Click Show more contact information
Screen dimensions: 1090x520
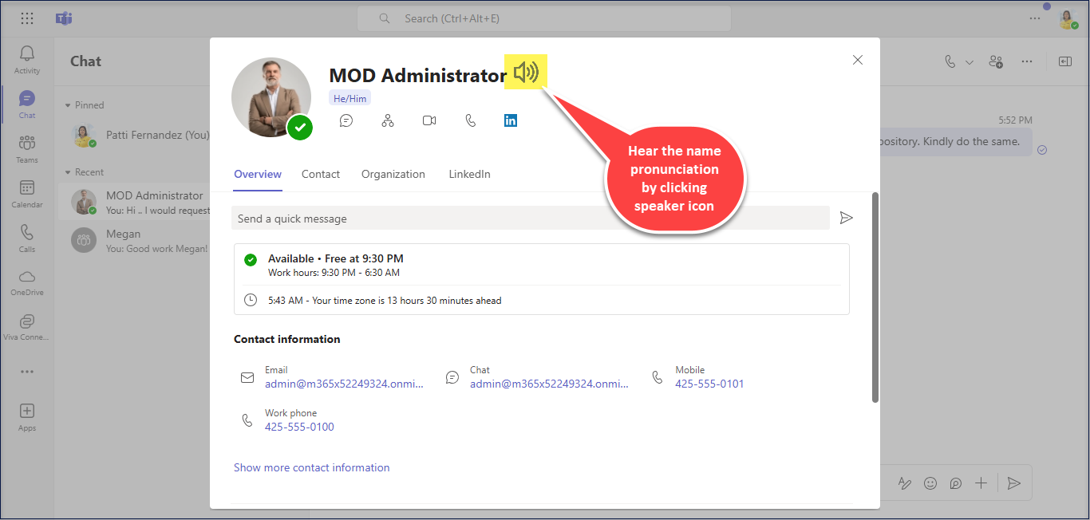[x=311, y=467]
